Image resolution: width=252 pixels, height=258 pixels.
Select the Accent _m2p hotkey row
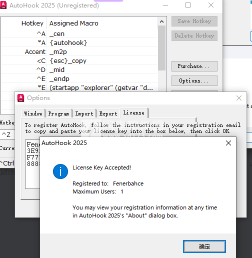[79, 52]
